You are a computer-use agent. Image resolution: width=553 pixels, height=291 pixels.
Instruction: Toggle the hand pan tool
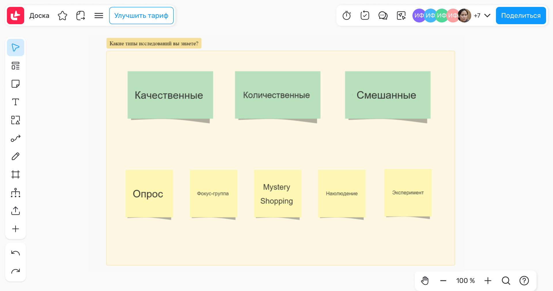click(425, 281)
